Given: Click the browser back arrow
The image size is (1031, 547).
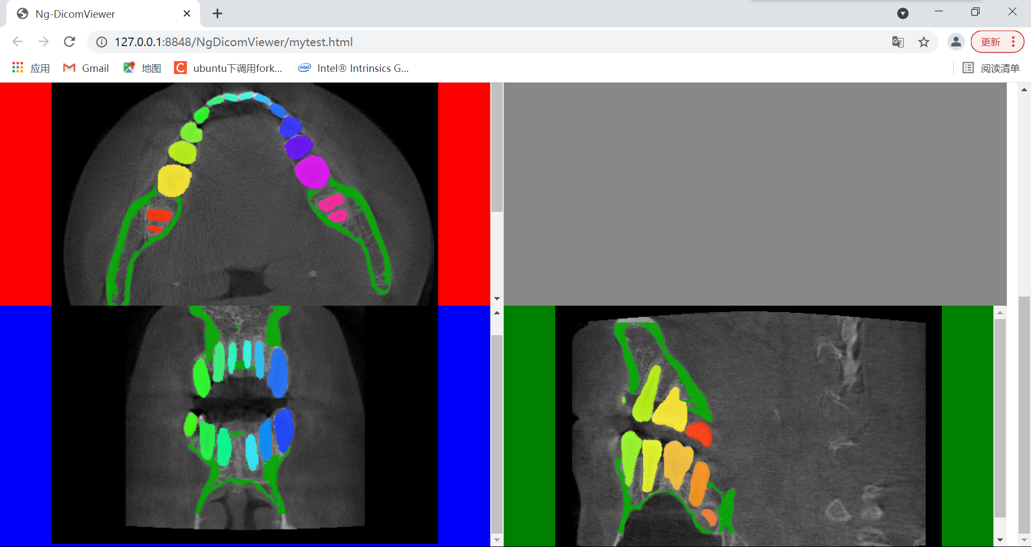Looking at the screenshot, I should coord(18,42).
